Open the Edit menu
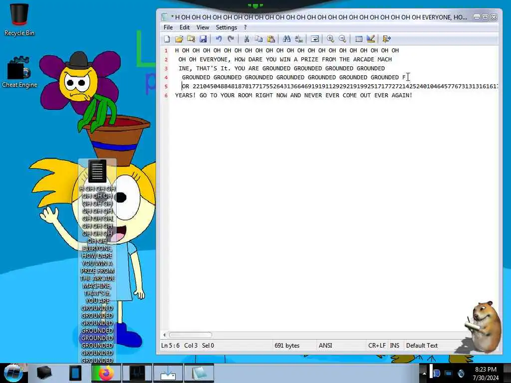Image resolution: width=511 pixels, height=383 pixels. (x=185, y=27)
